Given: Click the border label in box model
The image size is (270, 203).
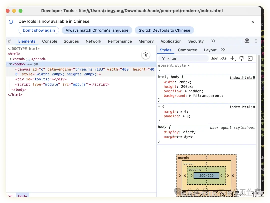Looking at the screenshot, I should (188, 164).
